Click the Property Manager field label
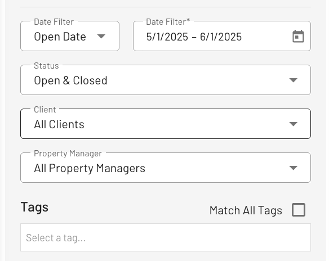Viewport: 329px width, 261px height. pyautogui.click(x=68, y=154)
